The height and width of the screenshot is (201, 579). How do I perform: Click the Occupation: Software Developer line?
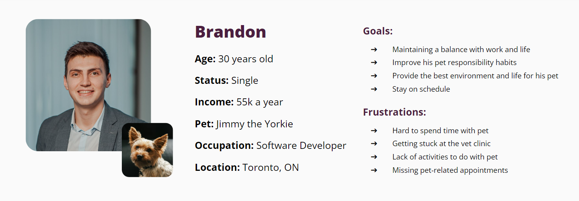[270, 146]
